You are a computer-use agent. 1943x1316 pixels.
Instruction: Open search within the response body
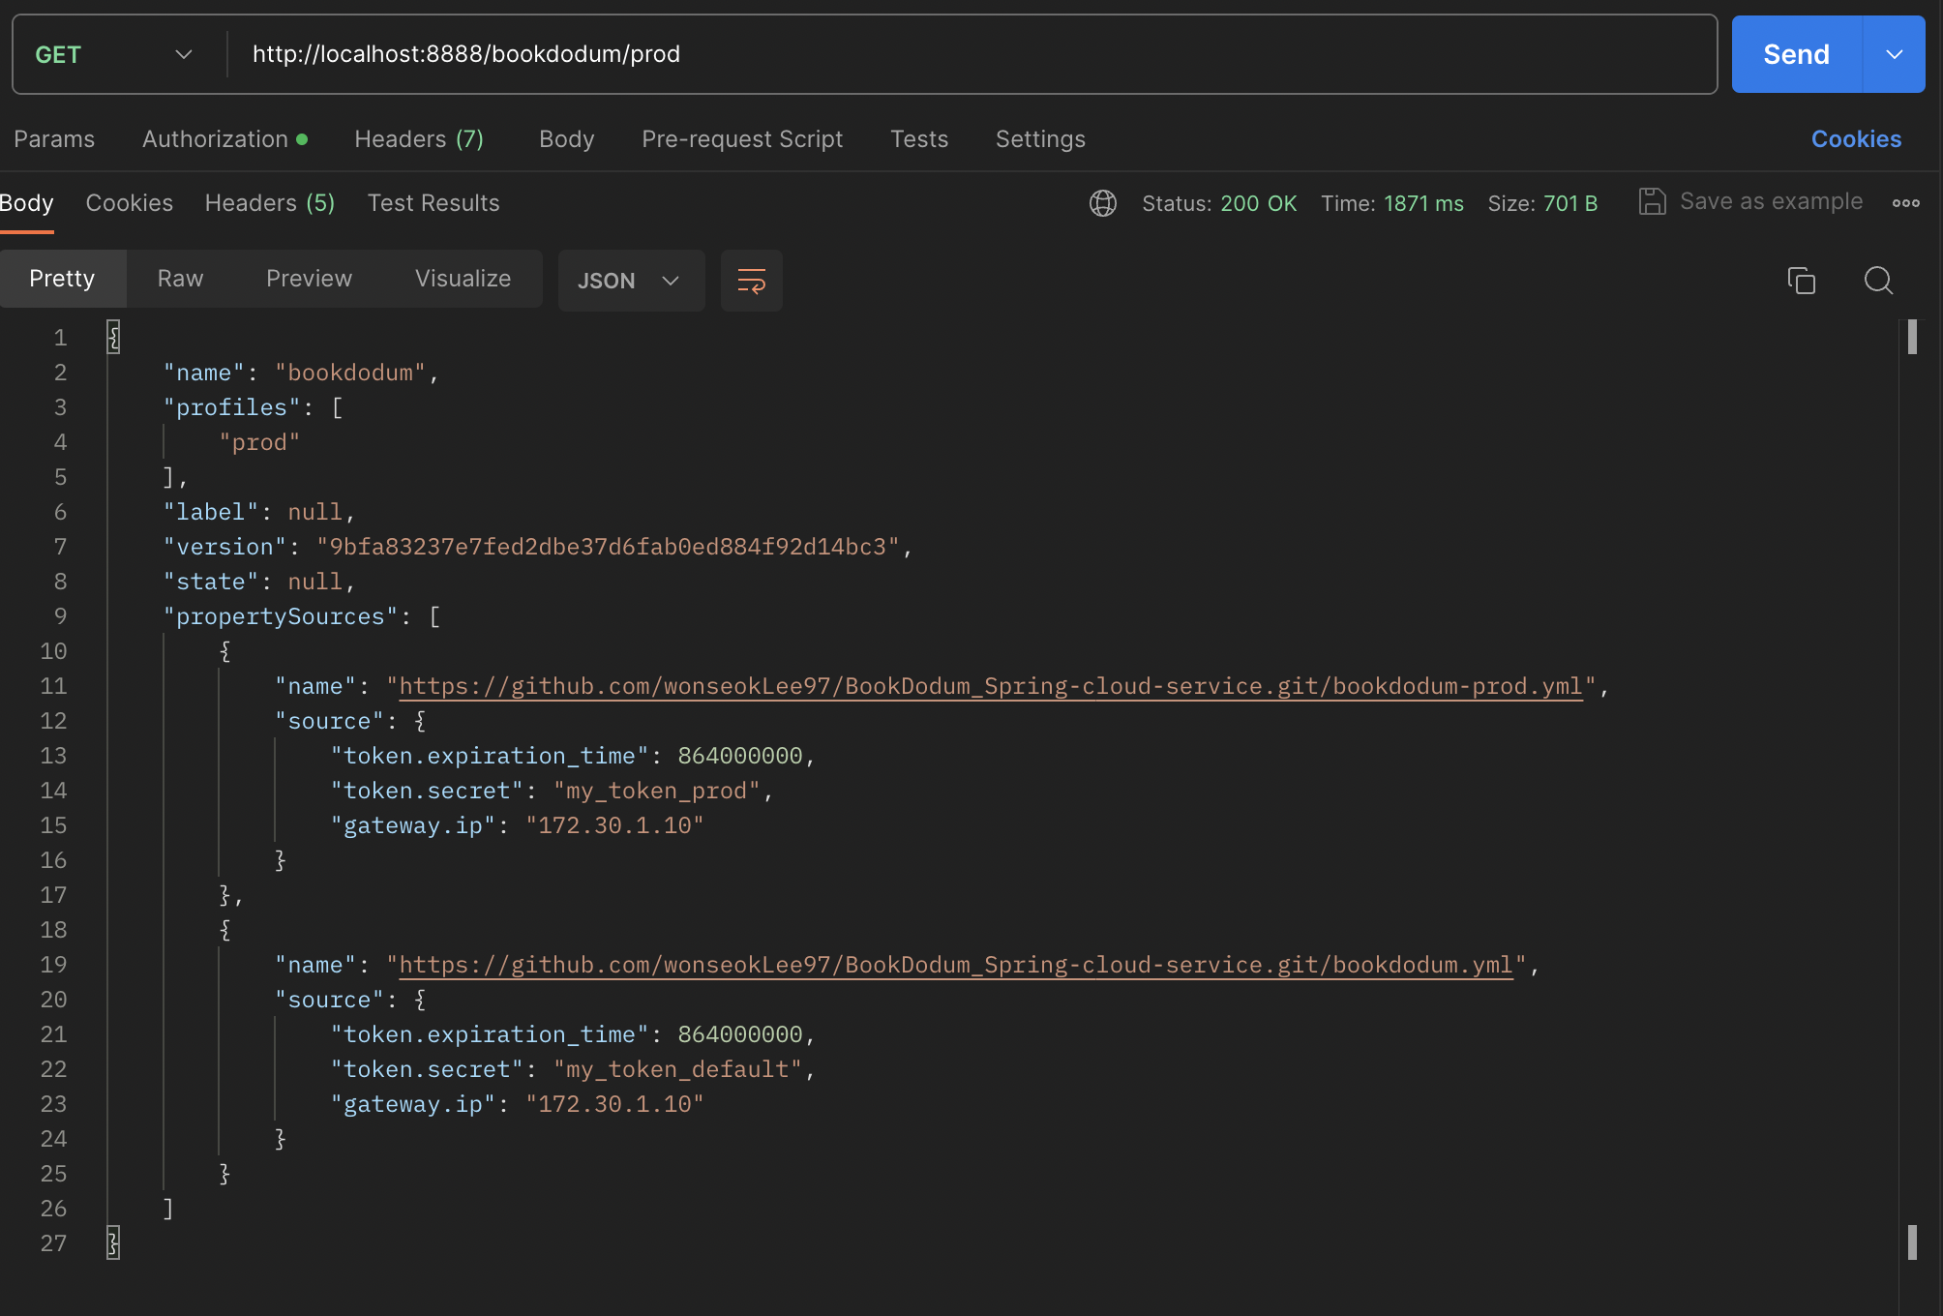point(1877,281)
